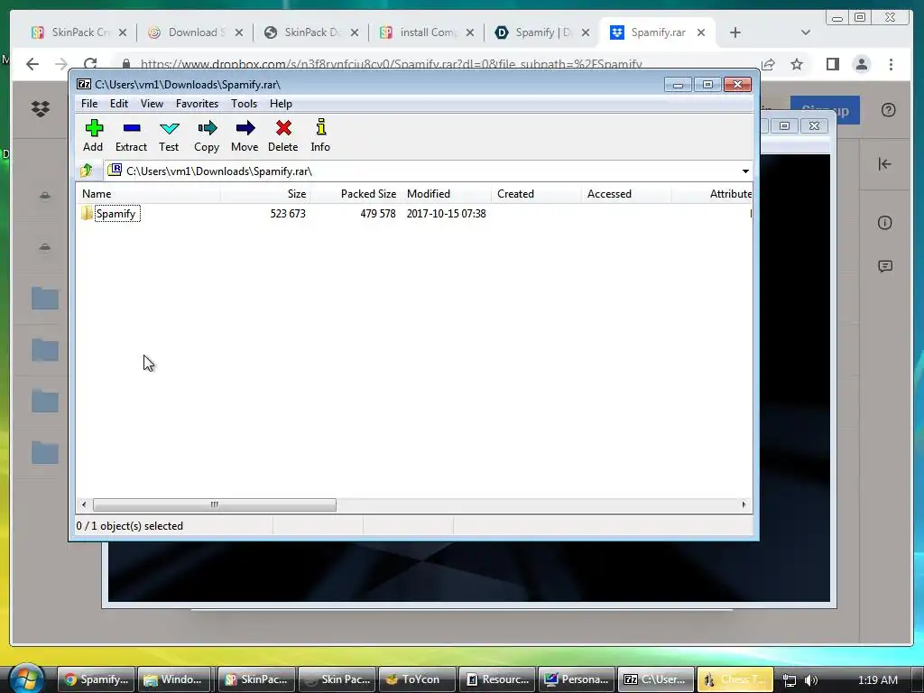Go up one folder level icon
Image resolution: width=924 pixels, height=693 pixels.
[87, 171]
